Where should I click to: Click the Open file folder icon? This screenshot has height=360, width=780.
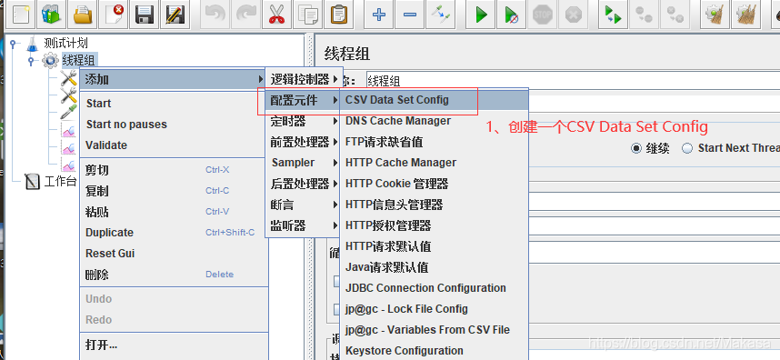pos(82,15)
